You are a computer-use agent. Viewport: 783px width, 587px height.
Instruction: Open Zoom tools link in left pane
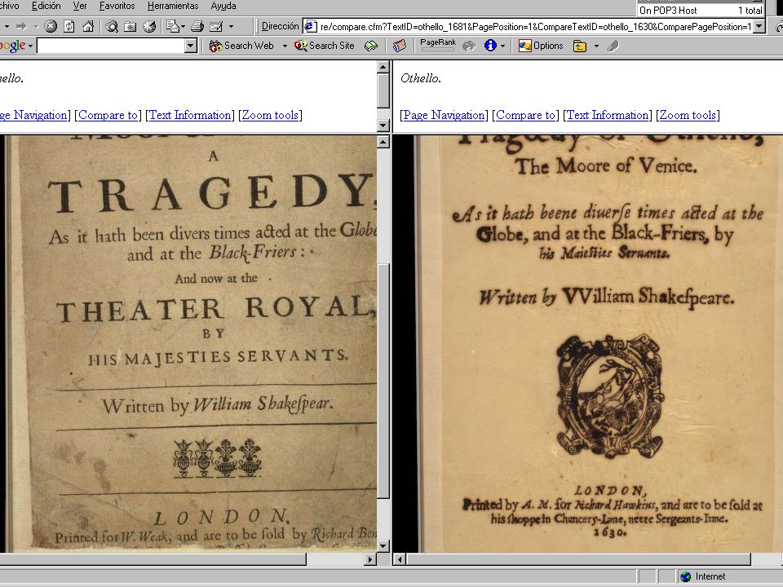coord(270,115)
